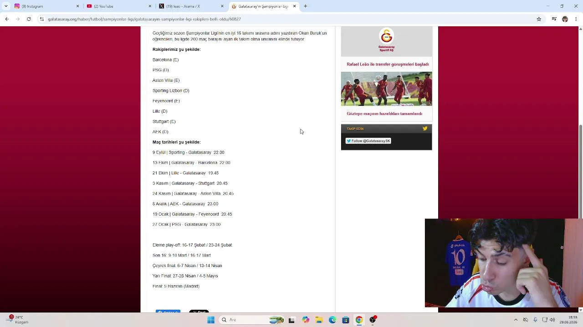Close the Instagram tab
583x327 pixels.
pyautogui.click(x=77, y=6)
